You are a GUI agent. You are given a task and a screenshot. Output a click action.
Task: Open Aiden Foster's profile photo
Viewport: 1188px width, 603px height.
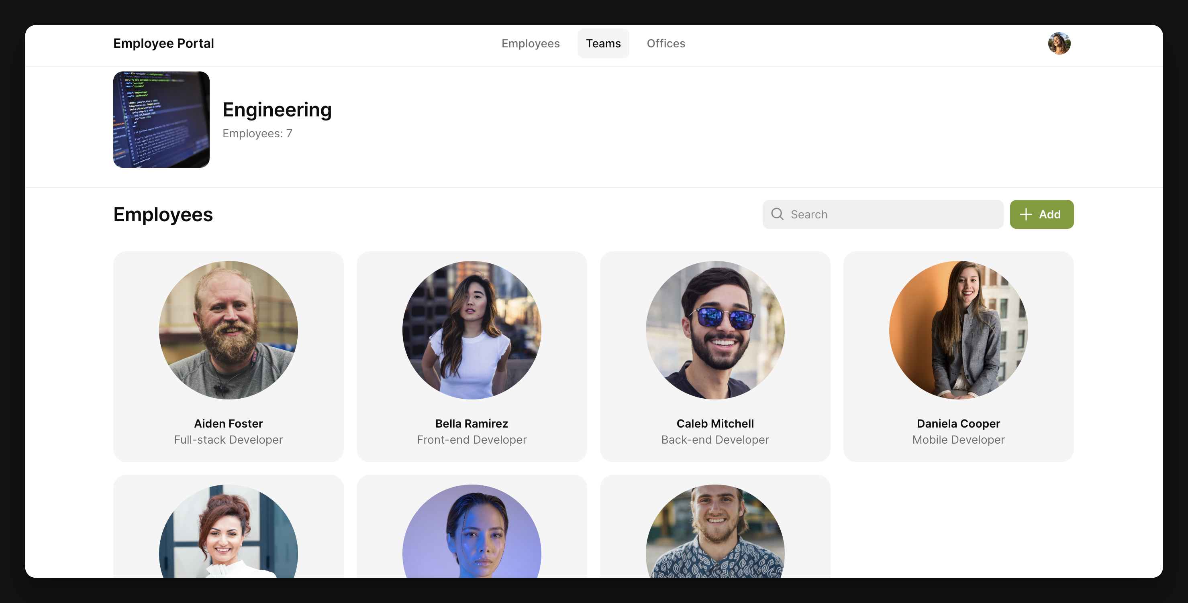228,330
